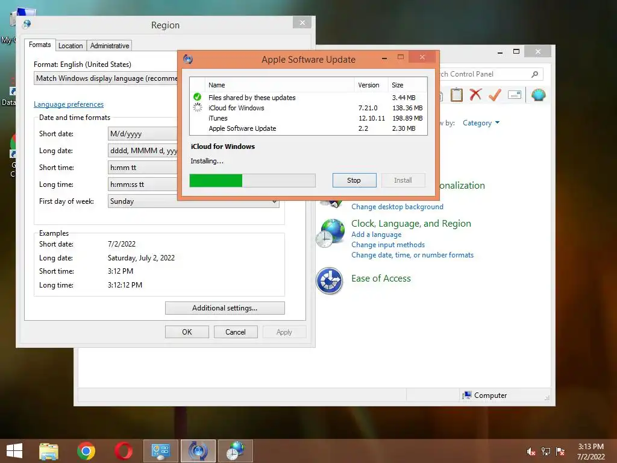Open the network tray icon
The image size is (617, 463).
click(546, 452)
